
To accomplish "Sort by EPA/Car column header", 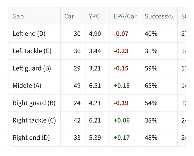I will 125,16.
